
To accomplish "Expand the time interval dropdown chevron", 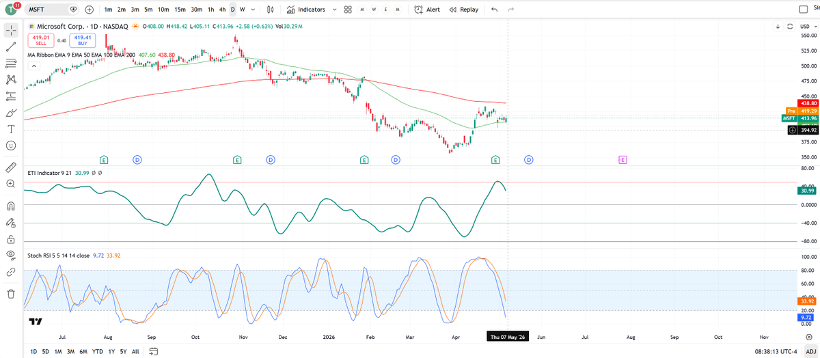I will pyautogui.click(x=254, y=10).
